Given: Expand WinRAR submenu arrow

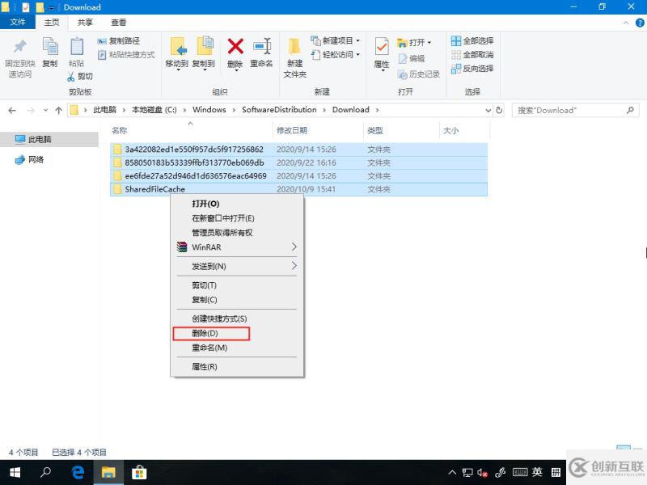Looking at the screenshot, I should [294, 247].
